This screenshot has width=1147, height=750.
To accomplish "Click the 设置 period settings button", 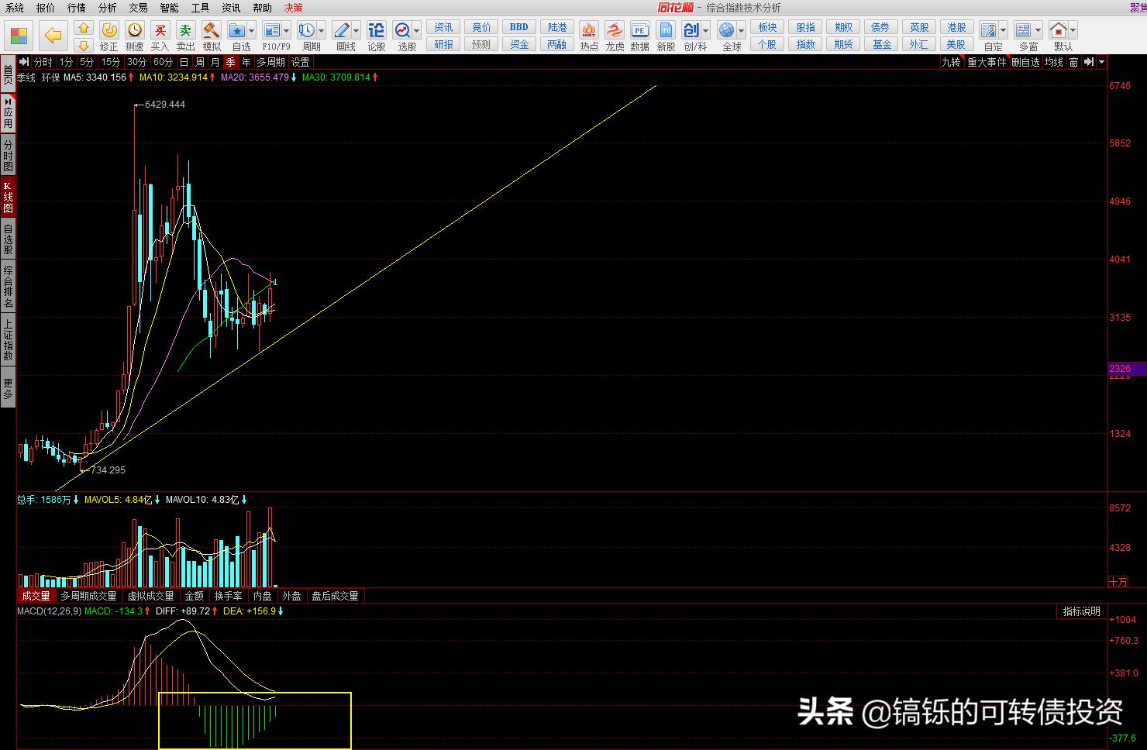I will pos(301,62).
